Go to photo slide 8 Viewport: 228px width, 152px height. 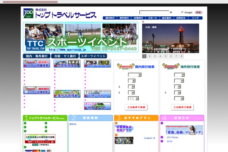point(182,56)
